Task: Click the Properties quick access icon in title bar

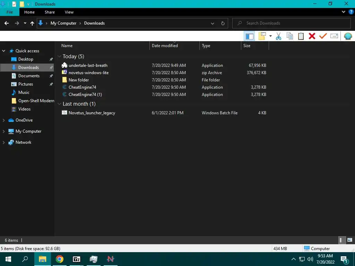Action: pyautogui.click(x=14, y=4)
